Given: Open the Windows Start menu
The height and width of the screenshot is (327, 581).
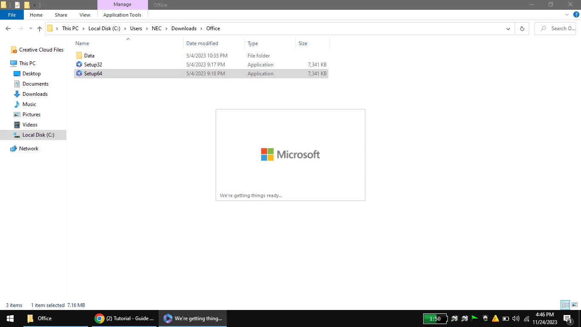Looking at the screenshot, I should [10, 318].
